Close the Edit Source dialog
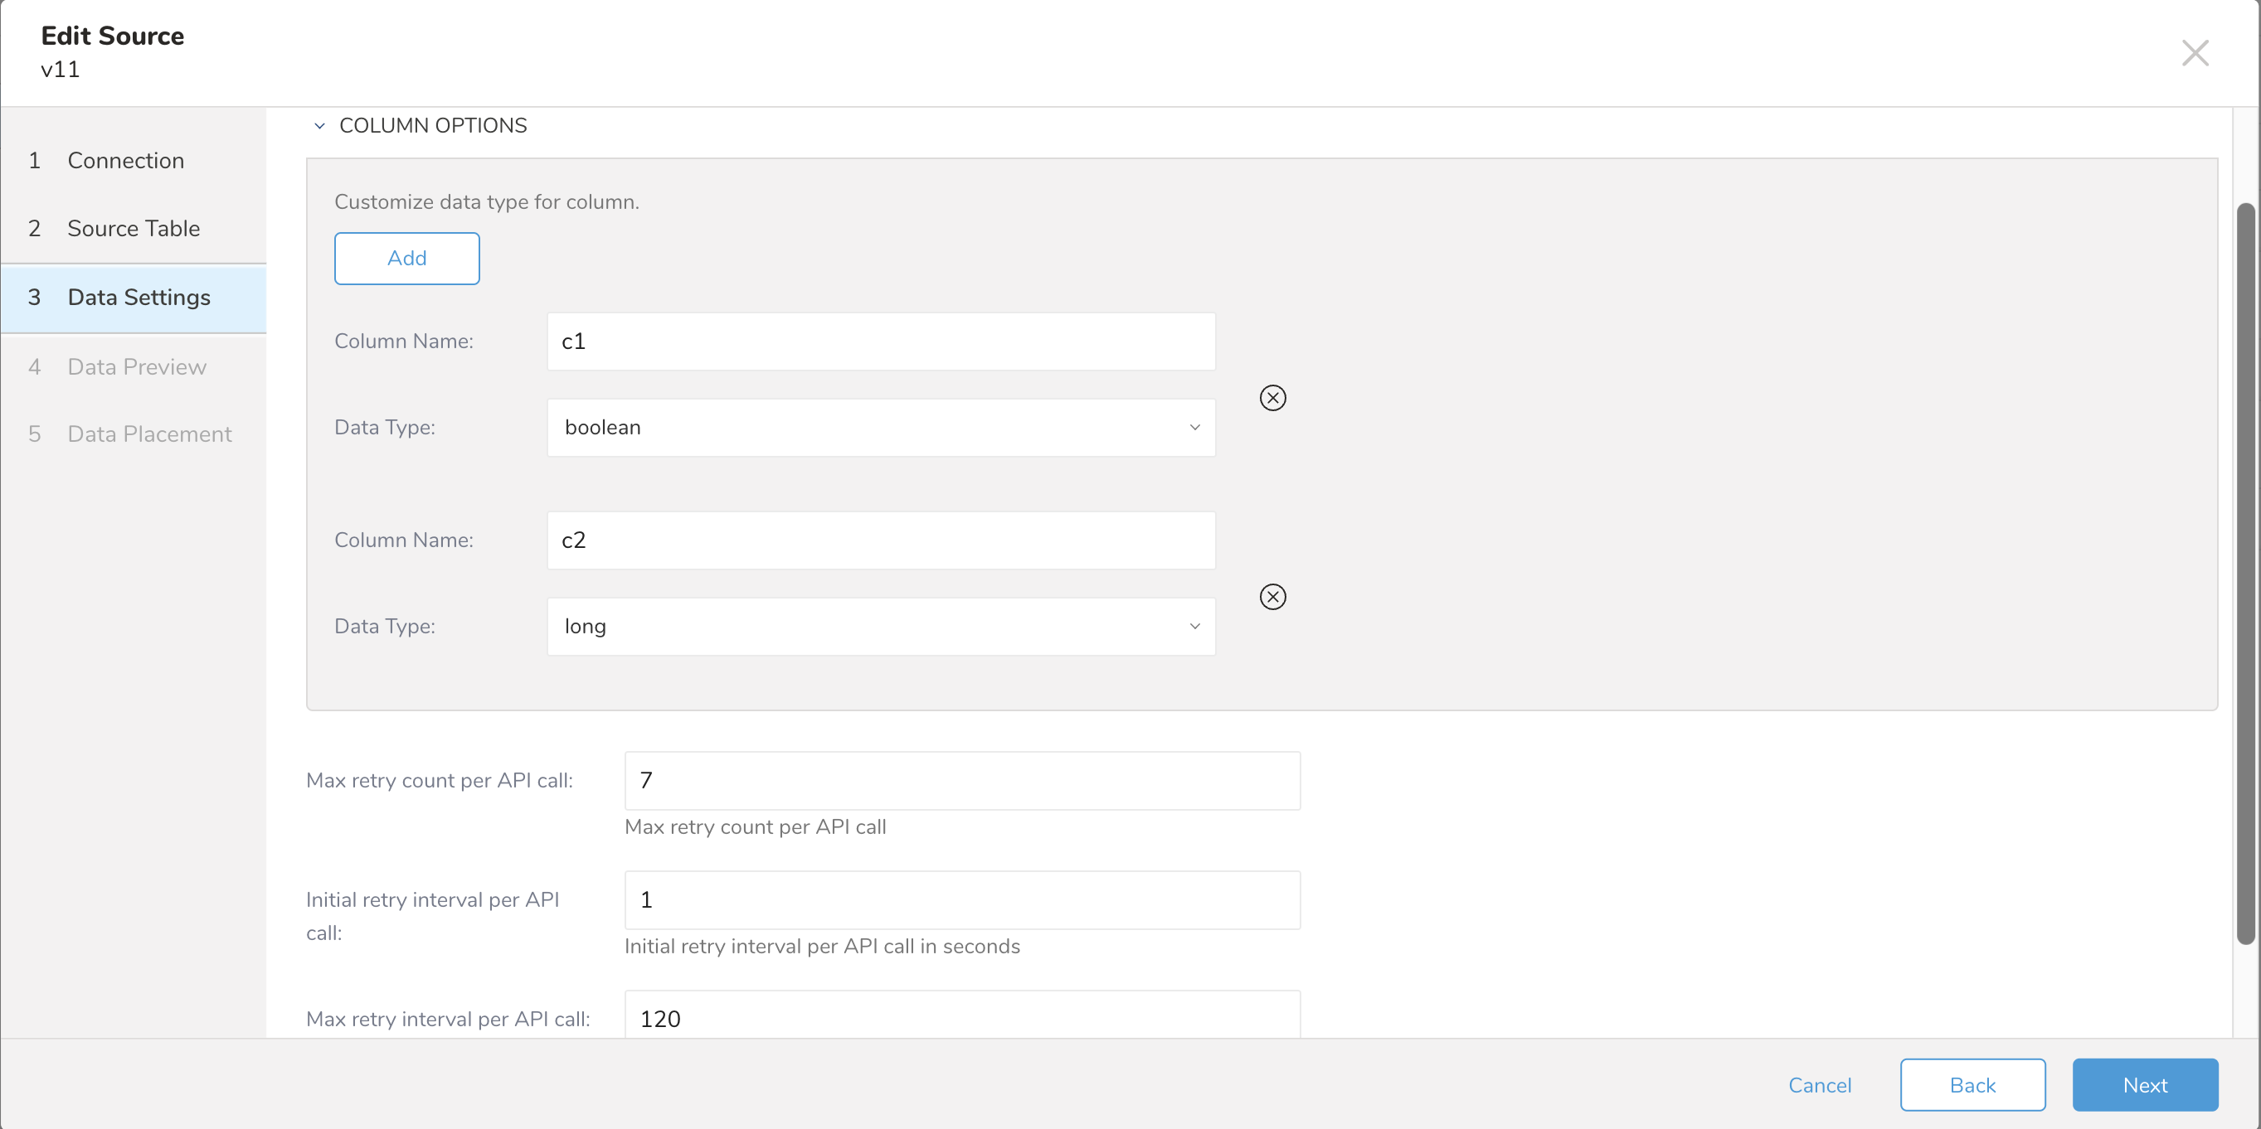 click(x=2195, y=52)
